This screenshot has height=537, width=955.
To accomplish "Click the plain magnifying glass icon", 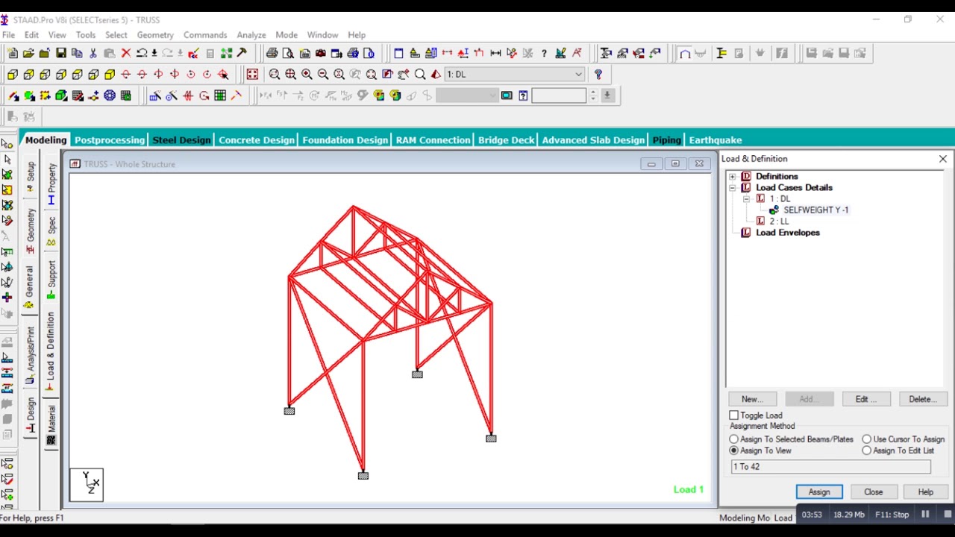I will (420, 74).
